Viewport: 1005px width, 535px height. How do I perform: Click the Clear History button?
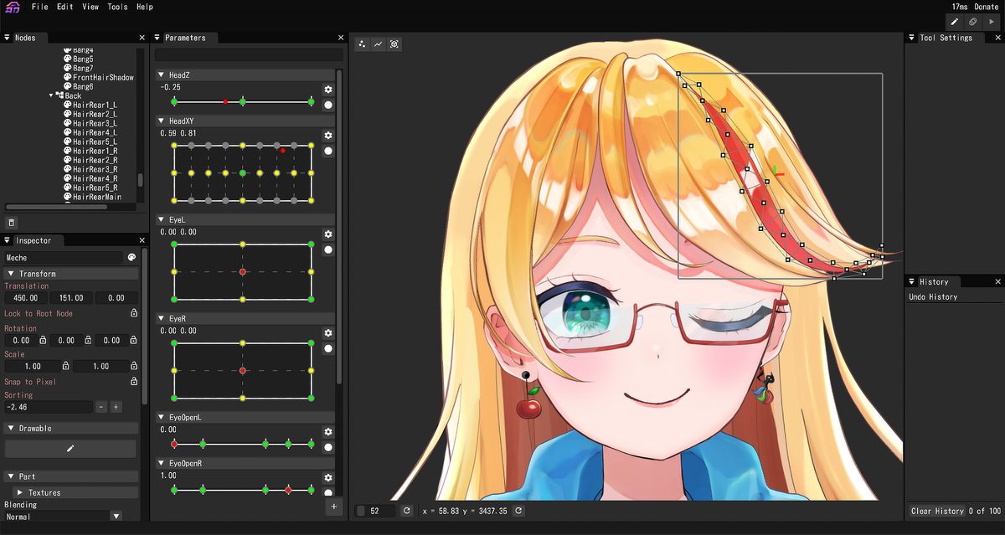tap(937, 510)
